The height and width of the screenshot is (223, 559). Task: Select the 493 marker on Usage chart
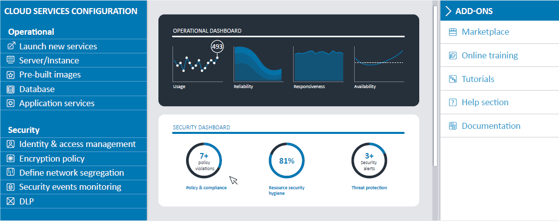coord(217,47)
